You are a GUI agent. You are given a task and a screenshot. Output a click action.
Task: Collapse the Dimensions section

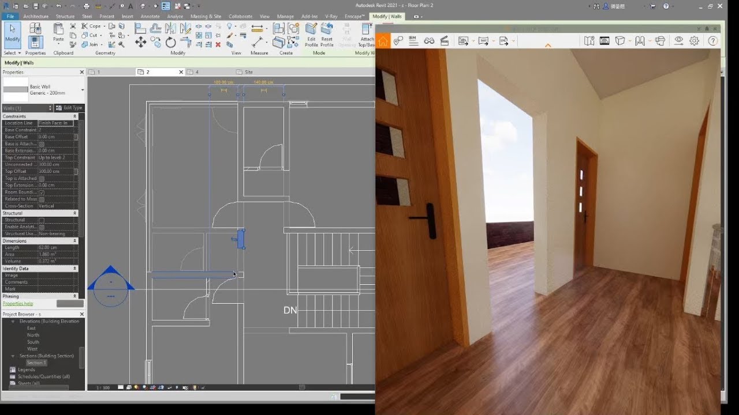pyautogui.click(x=75, y=241)
